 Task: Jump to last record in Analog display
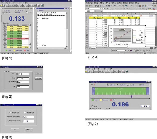coord(149,106)
